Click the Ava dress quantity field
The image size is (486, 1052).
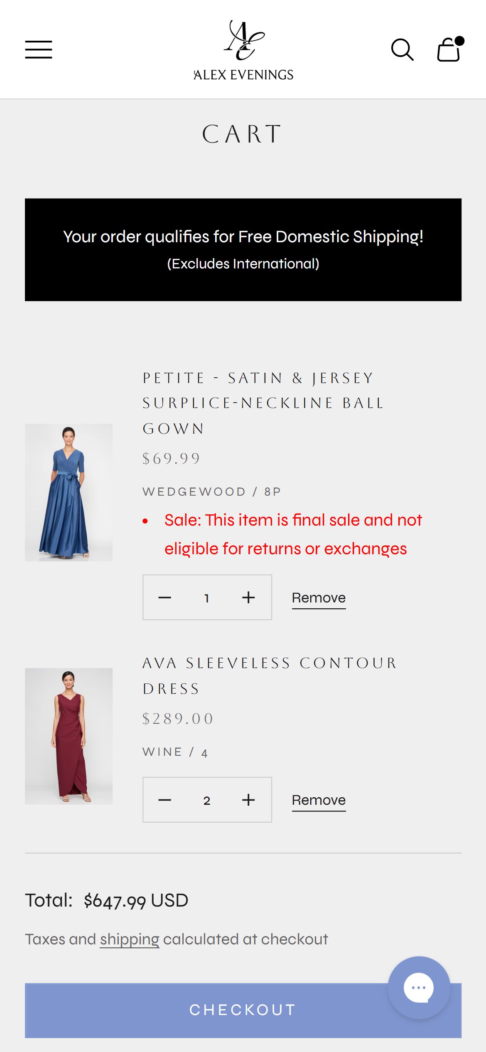[207, 800]
